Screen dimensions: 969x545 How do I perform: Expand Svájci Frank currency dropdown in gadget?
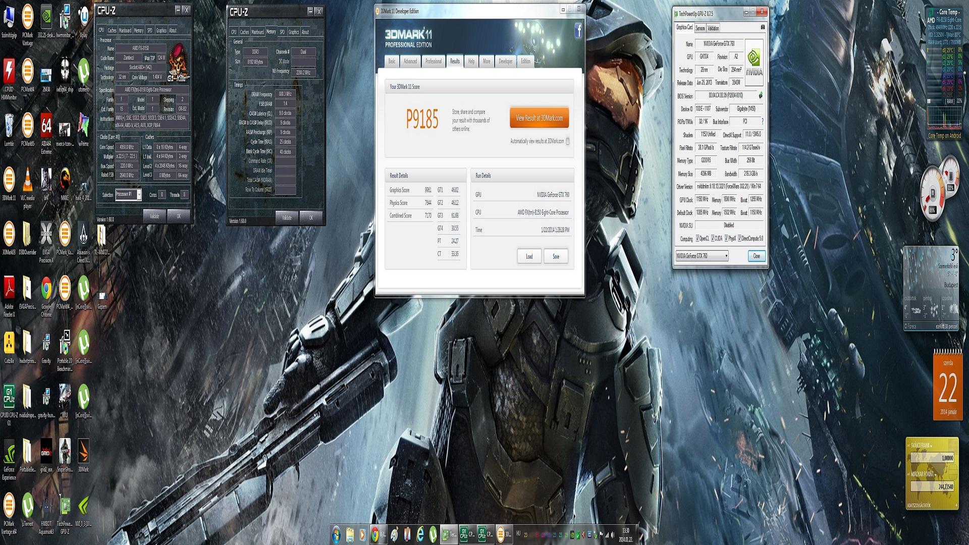931,446
